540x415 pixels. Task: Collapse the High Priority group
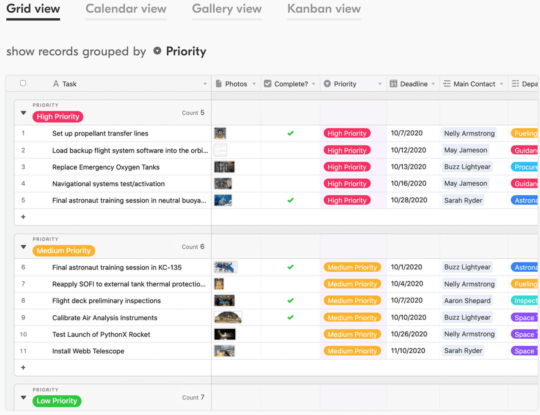click(x=24, y=113)
